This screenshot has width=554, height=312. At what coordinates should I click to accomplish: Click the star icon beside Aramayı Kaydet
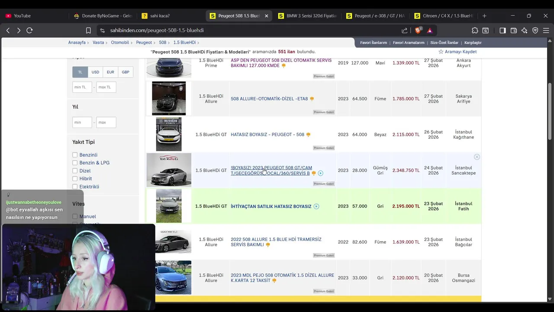[x=441, y=52]
